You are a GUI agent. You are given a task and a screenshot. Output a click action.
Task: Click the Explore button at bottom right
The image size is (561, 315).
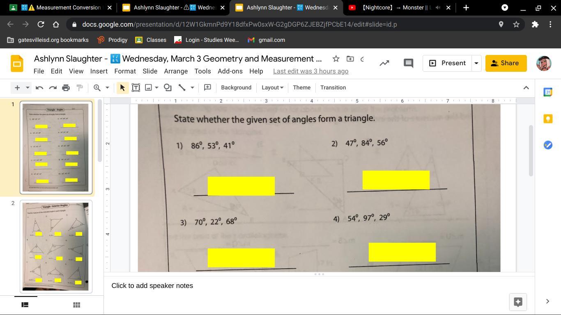[x=518, y=302]
